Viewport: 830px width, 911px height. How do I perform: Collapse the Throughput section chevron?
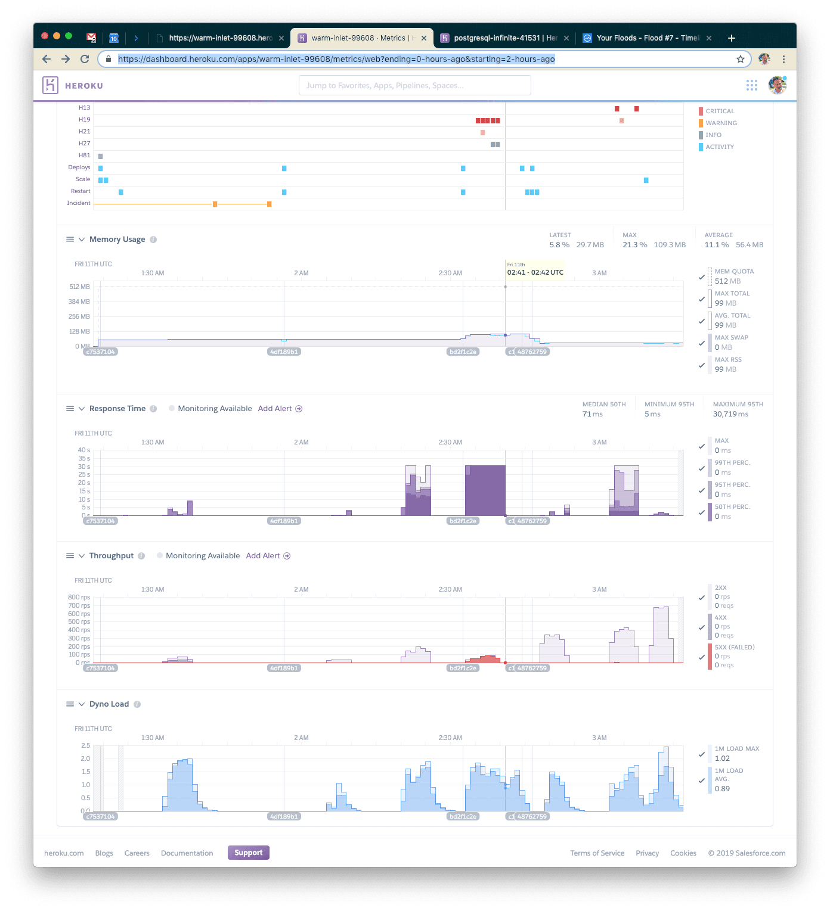pos(82,556)
